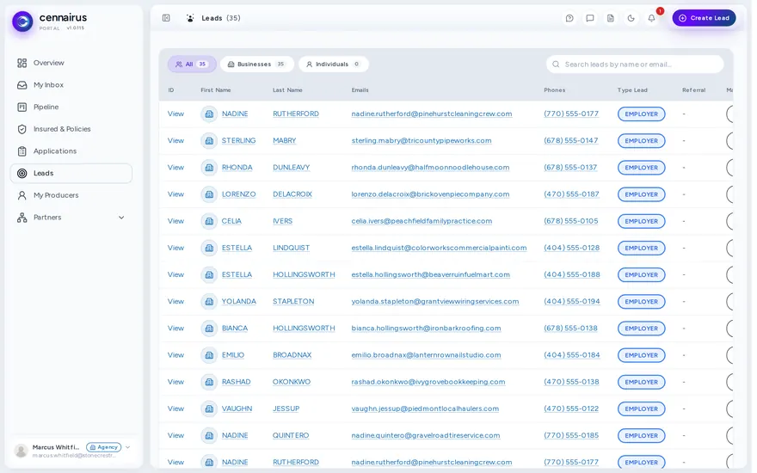This screenshot has width=757, height=473.
Task: Email yolanda.stapleton@grantviewwiringservices.com
Action: click(x=435, y=302)
